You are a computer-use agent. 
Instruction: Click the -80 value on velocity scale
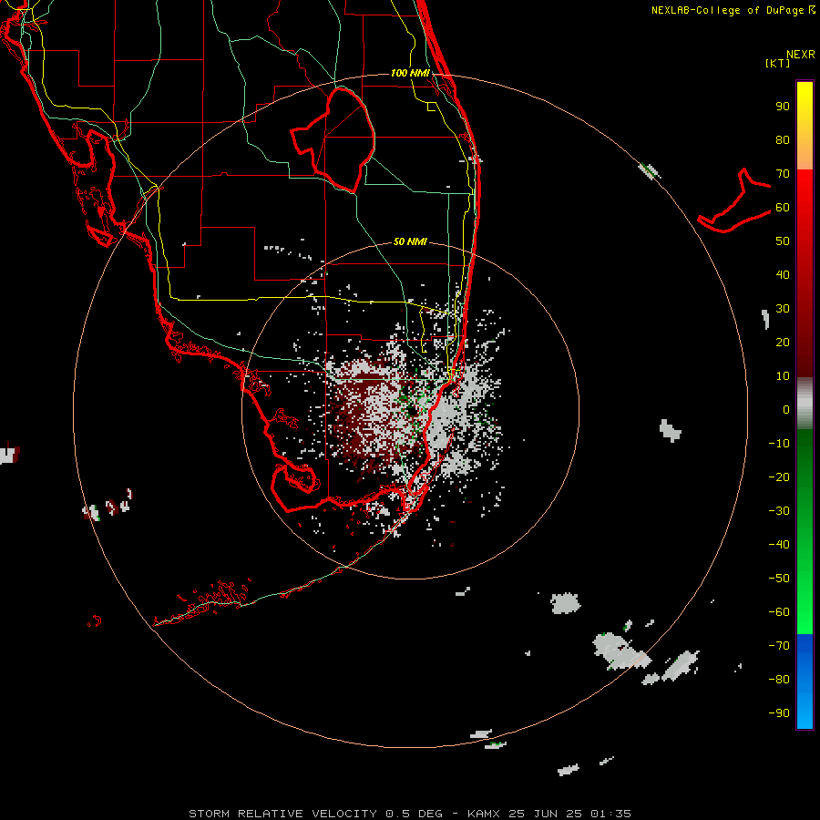point(779,680)
